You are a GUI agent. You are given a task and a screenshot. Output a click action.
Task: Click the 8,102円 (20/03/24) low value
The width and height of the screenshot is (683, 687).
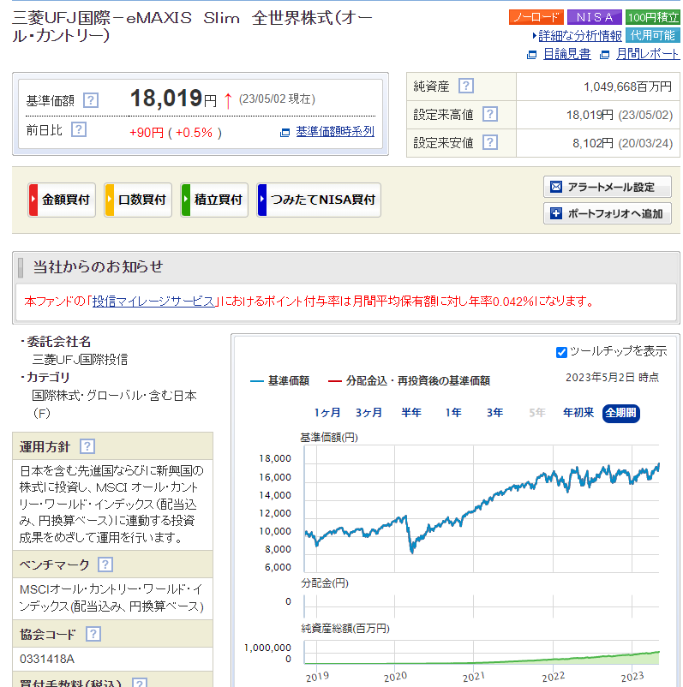coord(622,143)
